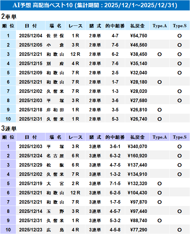Click the date 2025/12/04
The height and width of the screenshot is (234, 190).
(x=31, y=36)
